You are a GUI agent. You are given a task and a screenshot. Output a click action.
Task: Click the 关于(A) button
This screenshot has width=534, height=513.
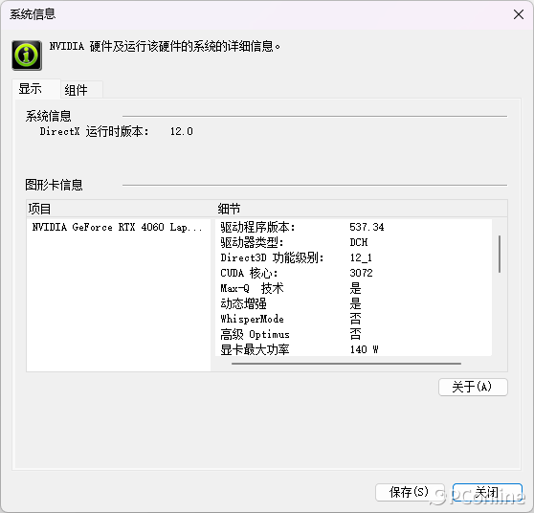click(473, 387)
